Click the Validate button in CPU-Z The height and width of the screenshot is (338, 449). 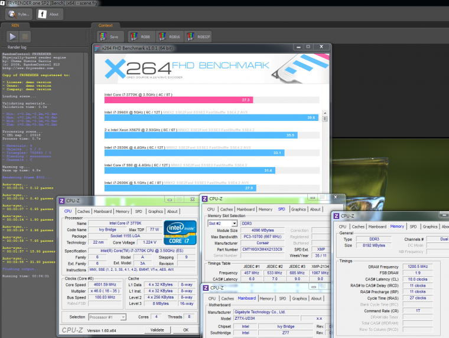(x=157, y=330)
